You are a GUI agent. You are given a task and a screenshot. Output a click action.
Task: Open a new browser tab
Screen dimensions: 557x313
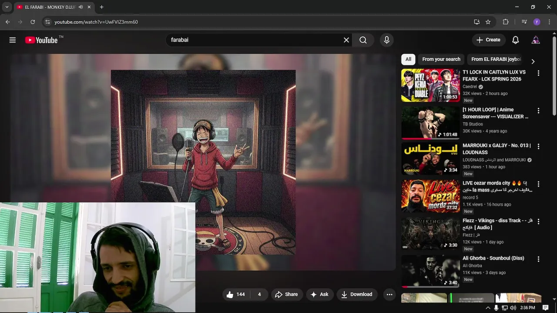point(101,7)
